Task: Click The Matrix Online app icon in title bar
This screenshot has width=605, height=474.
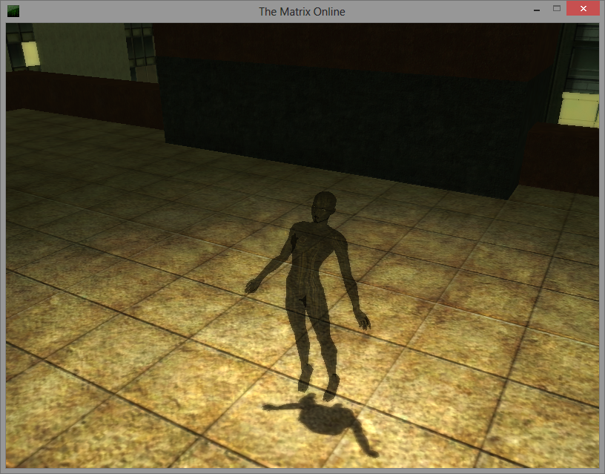Action: pos(13,11)
